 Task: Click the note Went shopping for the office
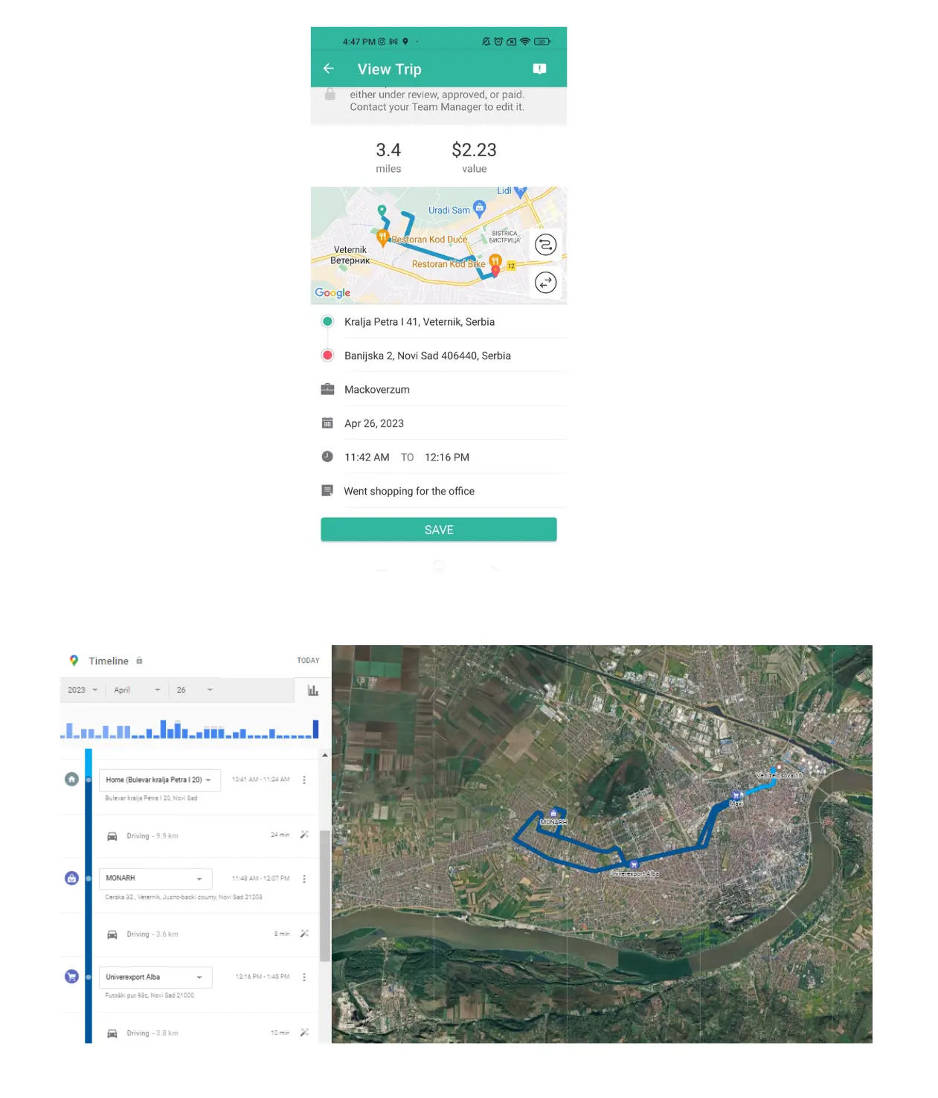[x=409, y=491]
